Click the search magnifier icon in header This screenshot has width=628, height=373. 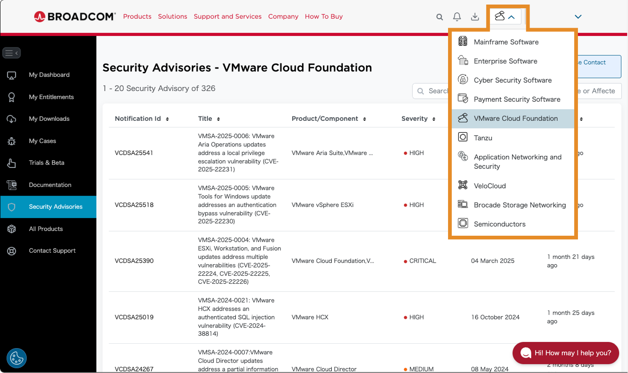click(439, 17)
